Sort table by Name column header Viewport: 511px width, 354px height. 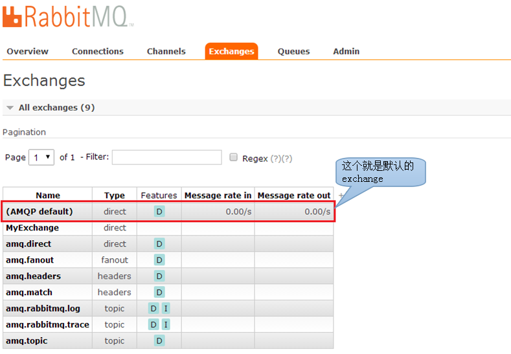coord(48,195)
